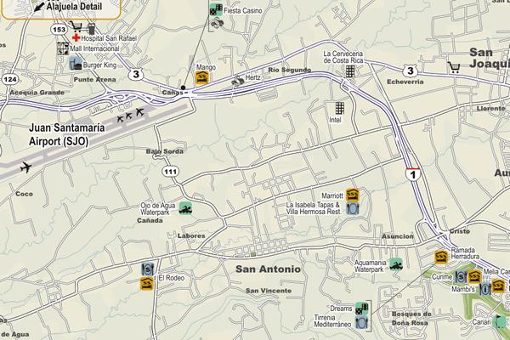Click the Cristo place label

[460, 231]
